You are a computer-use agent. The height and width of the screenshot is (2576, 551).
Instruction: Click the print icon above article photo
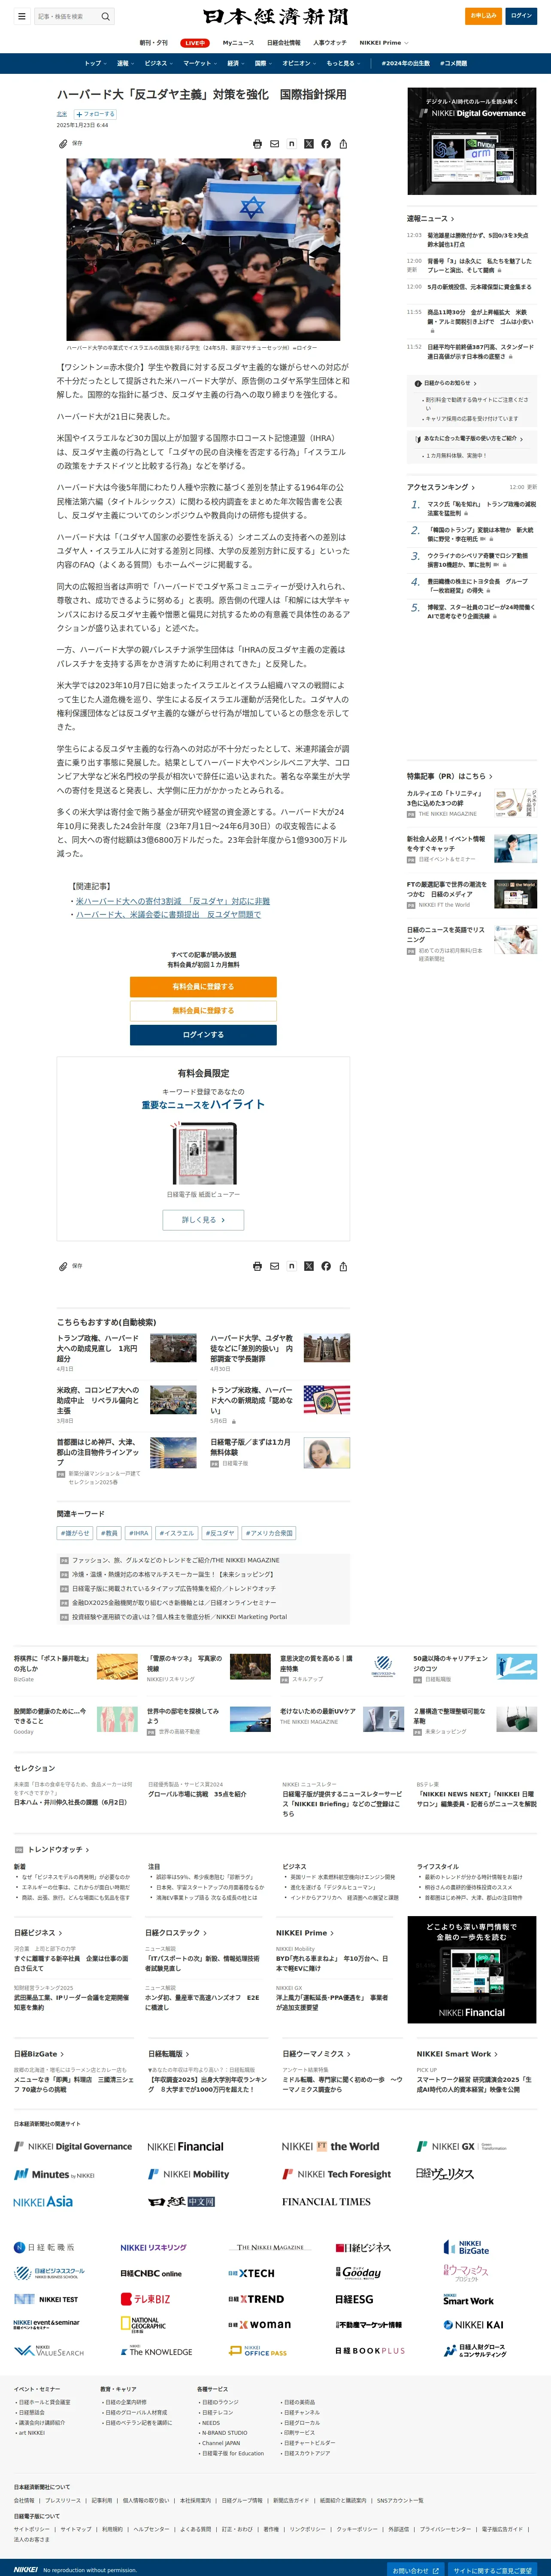[x=257, y=144]
